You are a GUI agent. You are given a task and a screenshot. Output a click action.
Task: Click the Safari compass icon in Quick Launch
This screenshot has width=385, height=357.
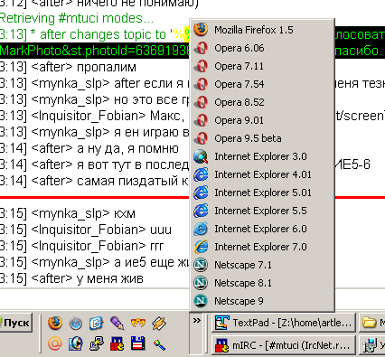[x=76, y=324]
